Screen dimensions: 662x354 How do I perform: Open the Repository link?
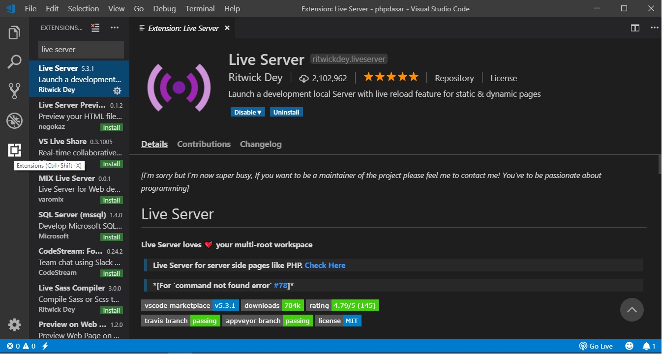(454, 78)
